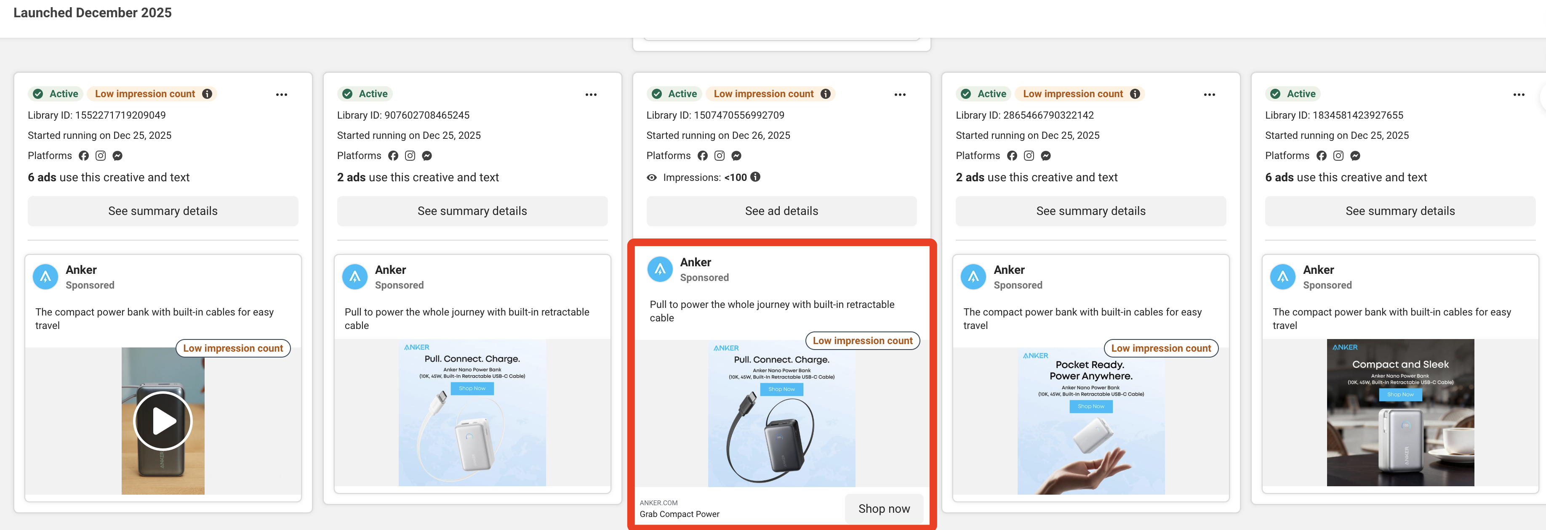This screenshot has width=1546, height=530.
Task: Click info icon on ad 2865466790322142 impression badge
Action: (1134, 94)
